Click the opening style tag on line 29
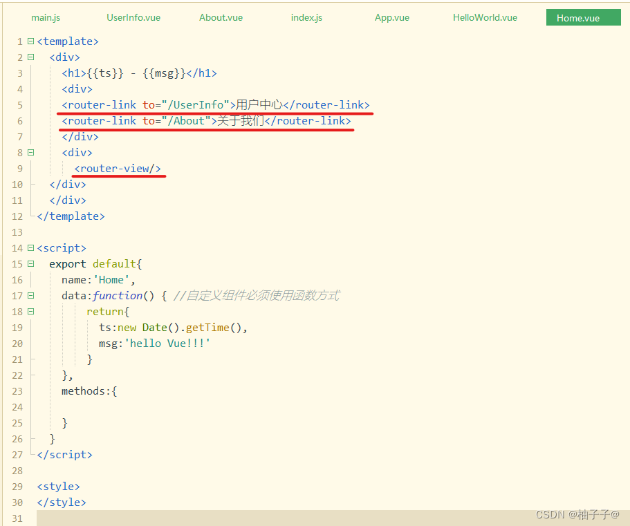This screenshot has width=630, height=526. click(x=58, y=487)
